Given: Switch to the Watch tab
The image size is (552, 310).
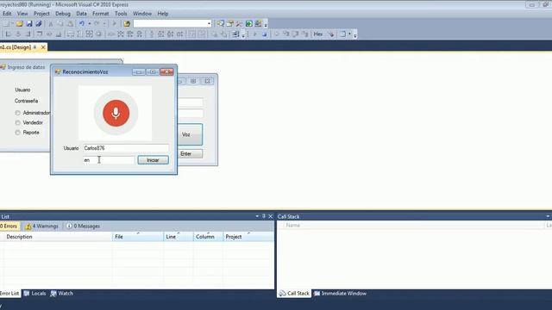Looking at the screenshot, I should click(61, 293).
